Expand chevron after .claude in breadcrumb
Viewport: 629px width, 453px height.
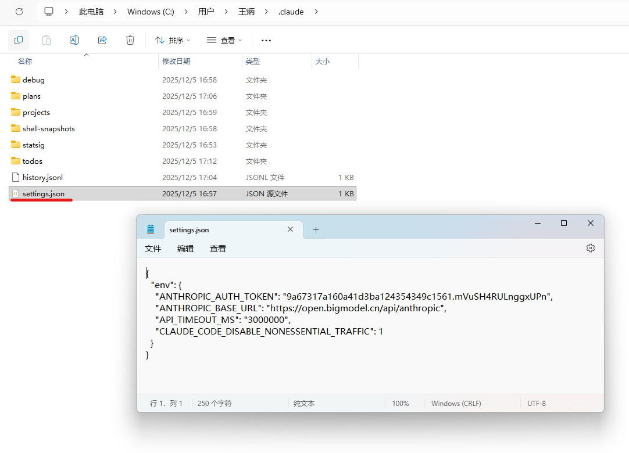click(x=316, y=12)
